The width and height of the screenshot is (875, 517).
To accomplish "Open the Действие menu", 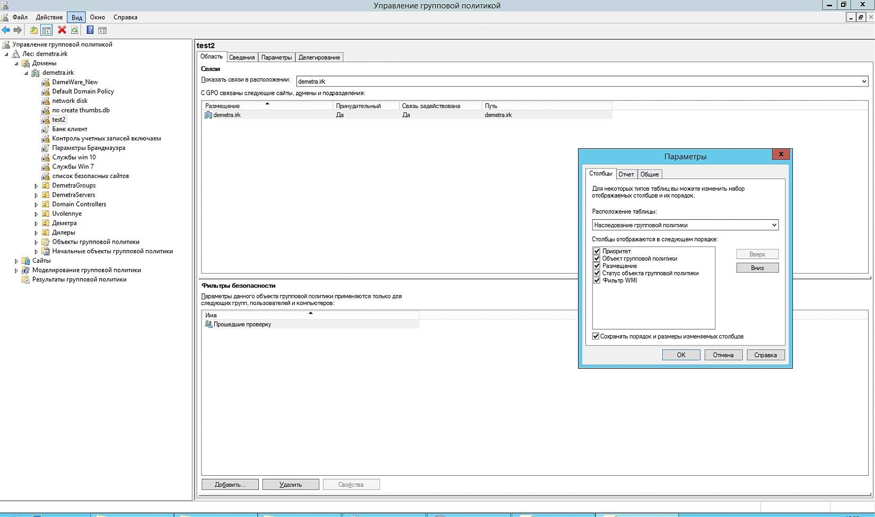I will tap(49, 17).
